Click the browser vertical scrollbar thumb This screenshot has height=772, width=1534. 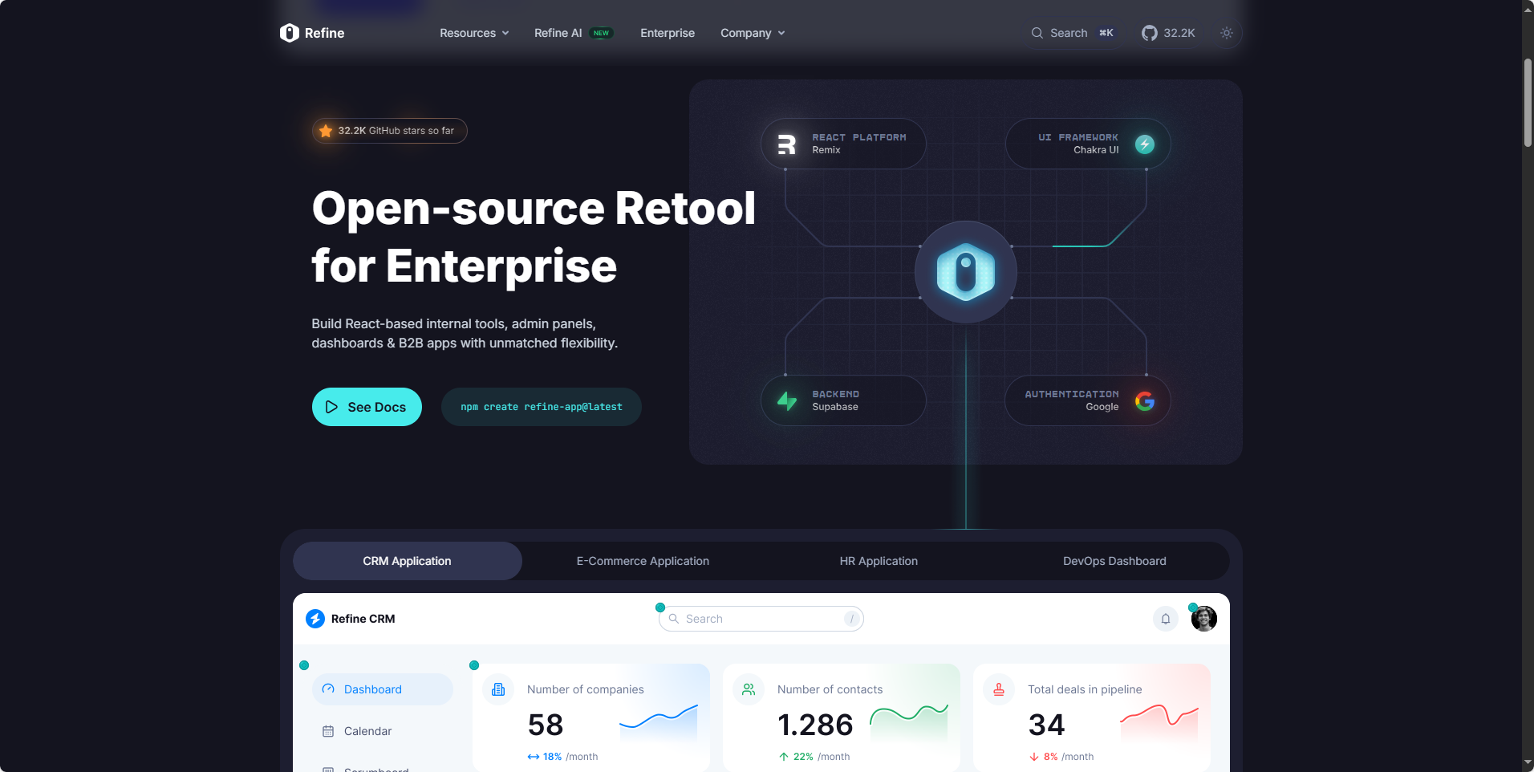coord(1528,103)
